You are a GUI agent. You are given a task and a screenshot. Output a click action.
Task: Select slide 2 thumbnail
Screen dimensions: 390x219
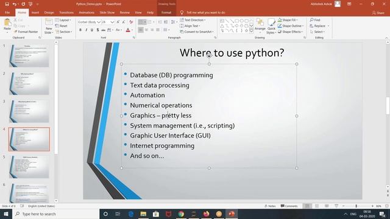29,83
